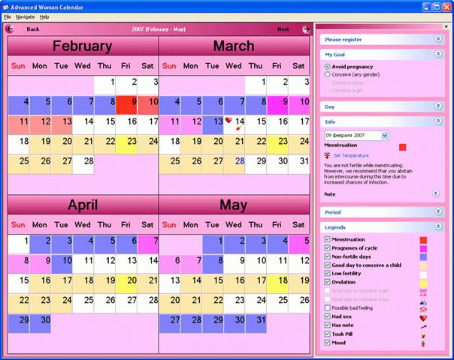This screenshot has width=454, height=360.
Task: Uncheck the Ovulation legend checkbox
Action: click(327, 282)
